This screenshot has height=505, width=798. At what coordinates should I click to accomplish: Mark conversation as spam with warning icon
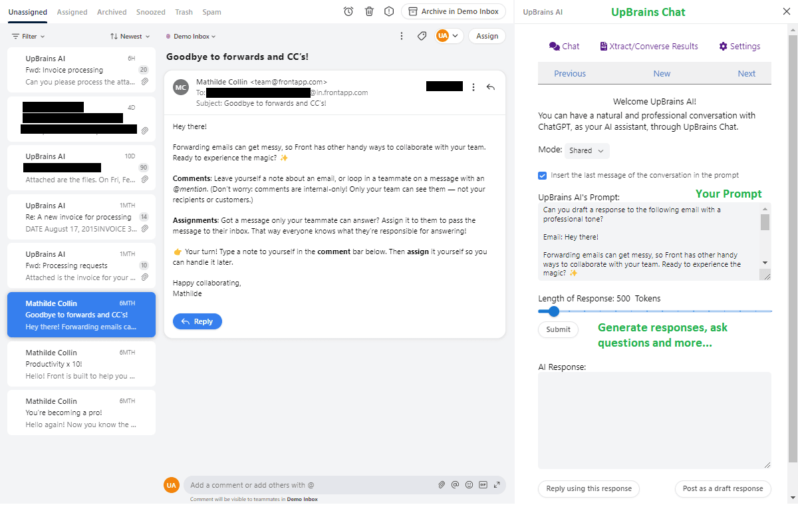(389, 11)
